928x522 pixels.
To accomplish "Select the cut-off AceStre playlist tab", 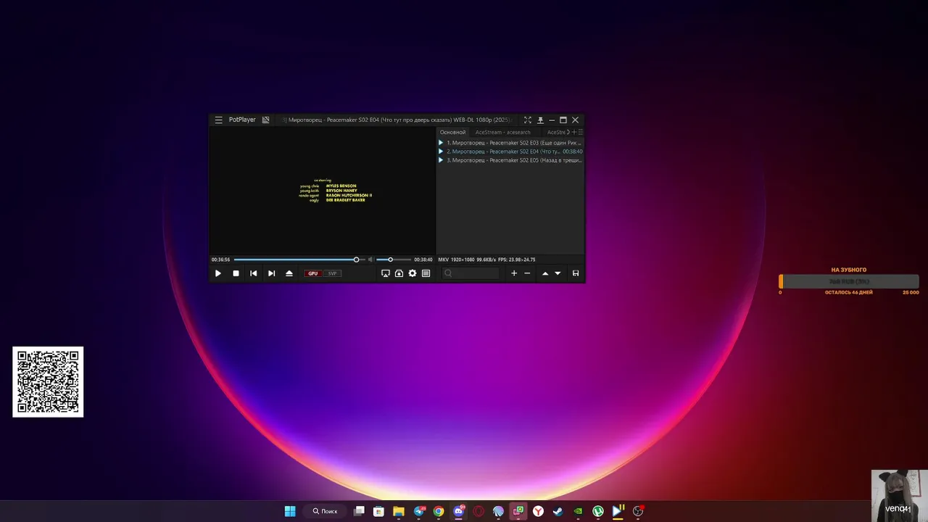I will point(557,132).
